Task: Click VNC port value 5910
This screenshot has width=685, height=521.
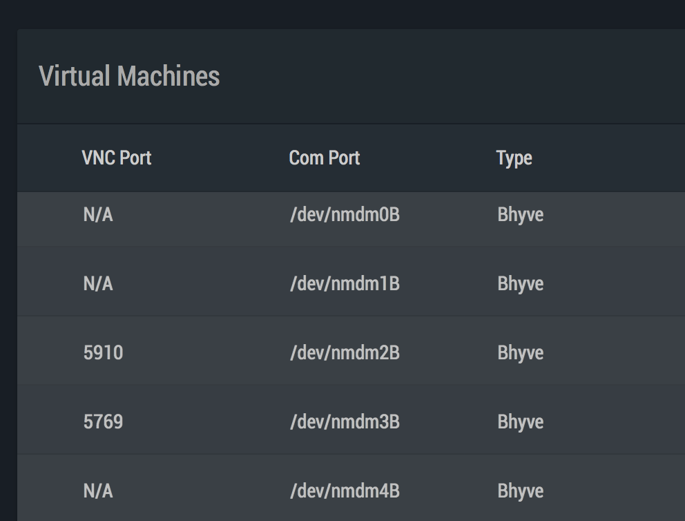Action: click(103, 352)
